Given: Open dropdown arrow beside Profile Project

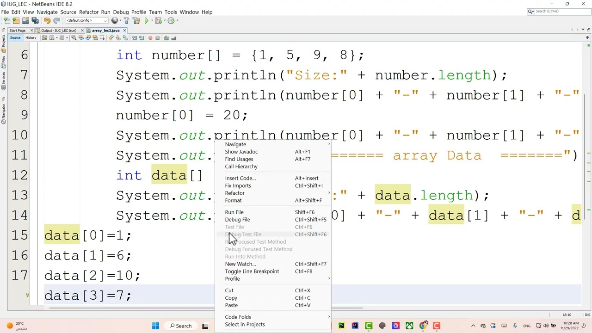Looking at the screenshot, I should (177, 21).
